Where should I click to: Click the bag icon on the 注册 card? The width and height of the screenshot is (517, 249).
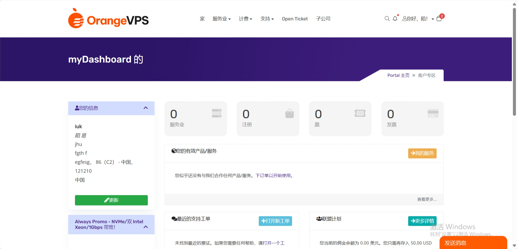tap(289, 113)
